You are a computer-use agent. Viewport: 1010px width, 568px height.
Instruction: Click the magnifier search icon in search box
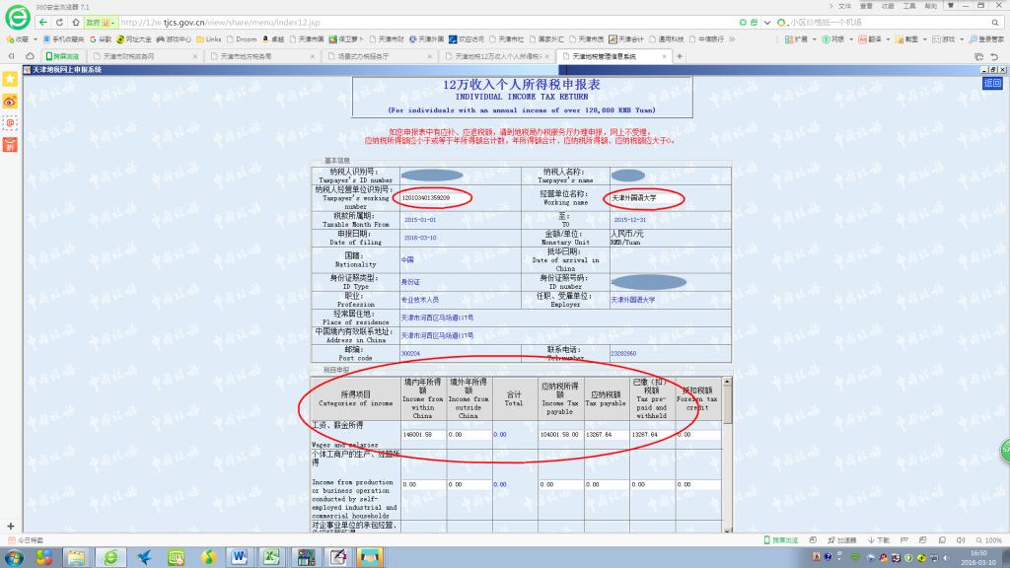[x=995, y=23]
